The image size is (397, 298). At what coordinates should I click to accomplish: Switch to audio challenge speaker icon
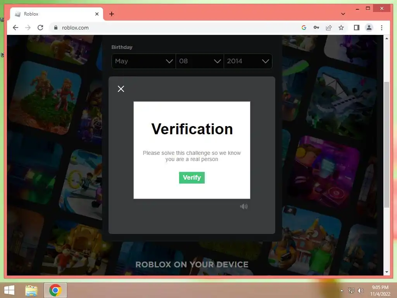click(244, 206)
